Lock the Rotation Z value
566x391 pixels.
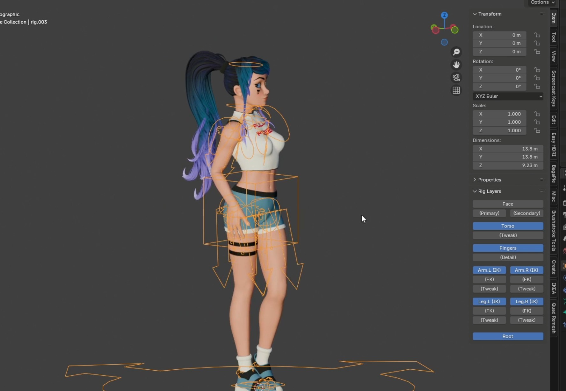pyautogui.click(x=537, y=87)
